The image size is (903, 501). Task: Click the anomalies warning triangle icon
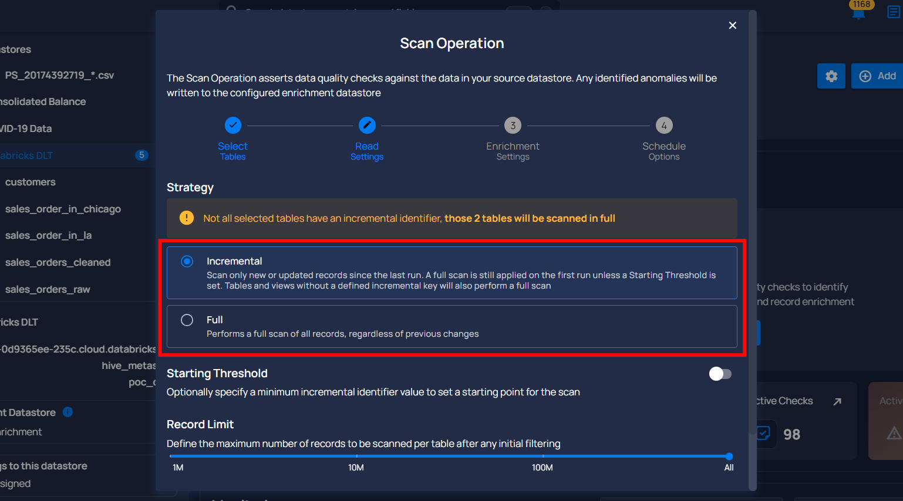click(894, 433)
